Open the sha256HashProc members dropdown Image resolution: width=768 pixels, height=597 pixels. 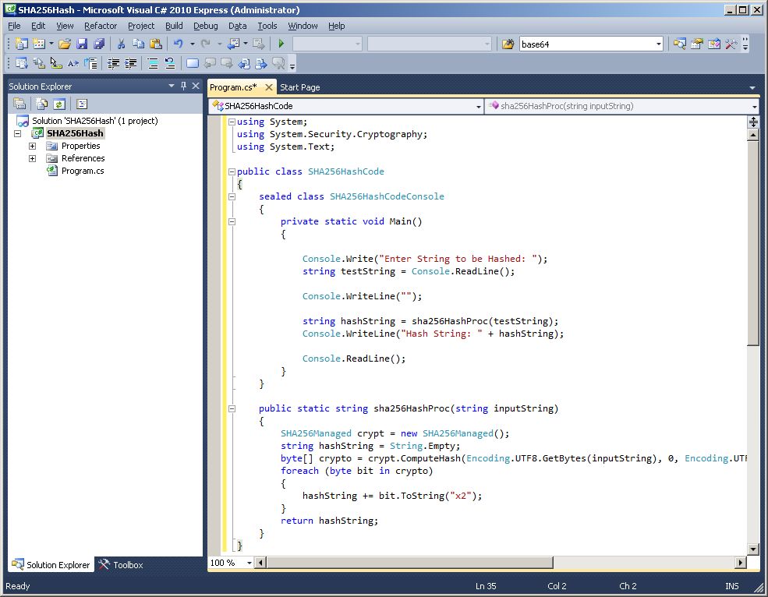pos(754,106)
